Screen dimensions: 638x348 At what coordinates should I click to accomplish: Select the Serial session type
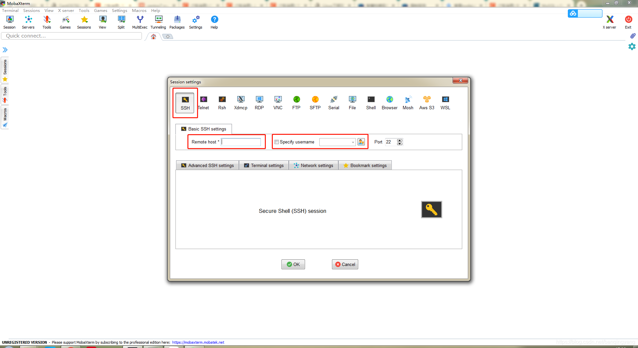334,103
